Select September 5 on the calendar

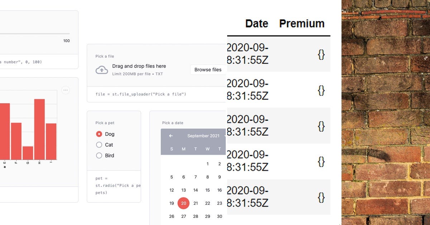(x=172, y=177)
